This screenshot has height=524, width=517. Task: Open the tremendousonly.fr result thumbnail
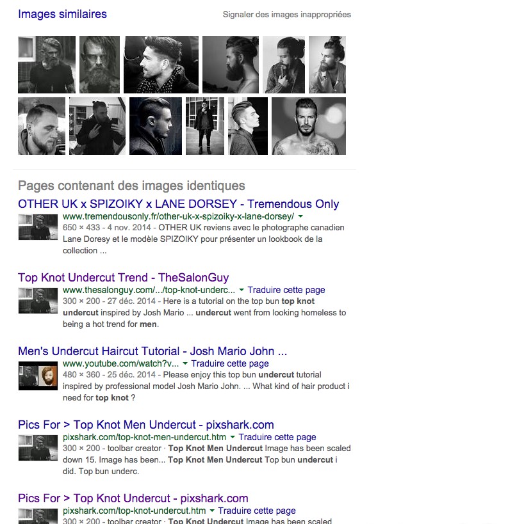point(38,227)
